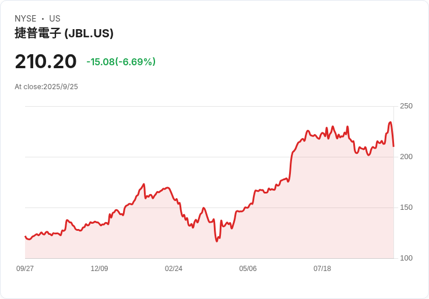
Task: Click the At close 2025/9/25 text
Action: point(46,87)
